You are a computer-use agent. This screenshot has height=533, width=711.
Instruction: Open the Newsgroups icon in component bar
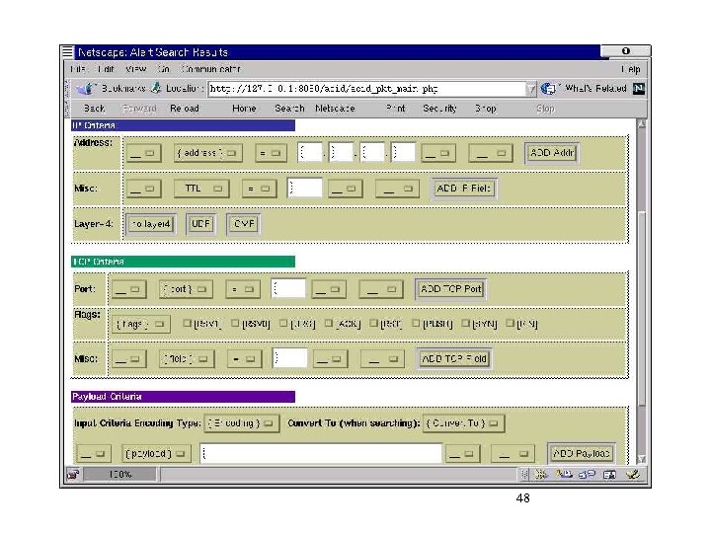588,475
